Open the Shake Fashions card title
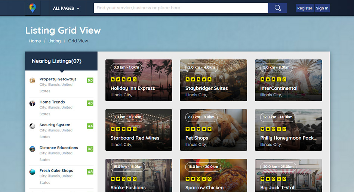This screenshot has width=354, height=192. pos(128,188)
